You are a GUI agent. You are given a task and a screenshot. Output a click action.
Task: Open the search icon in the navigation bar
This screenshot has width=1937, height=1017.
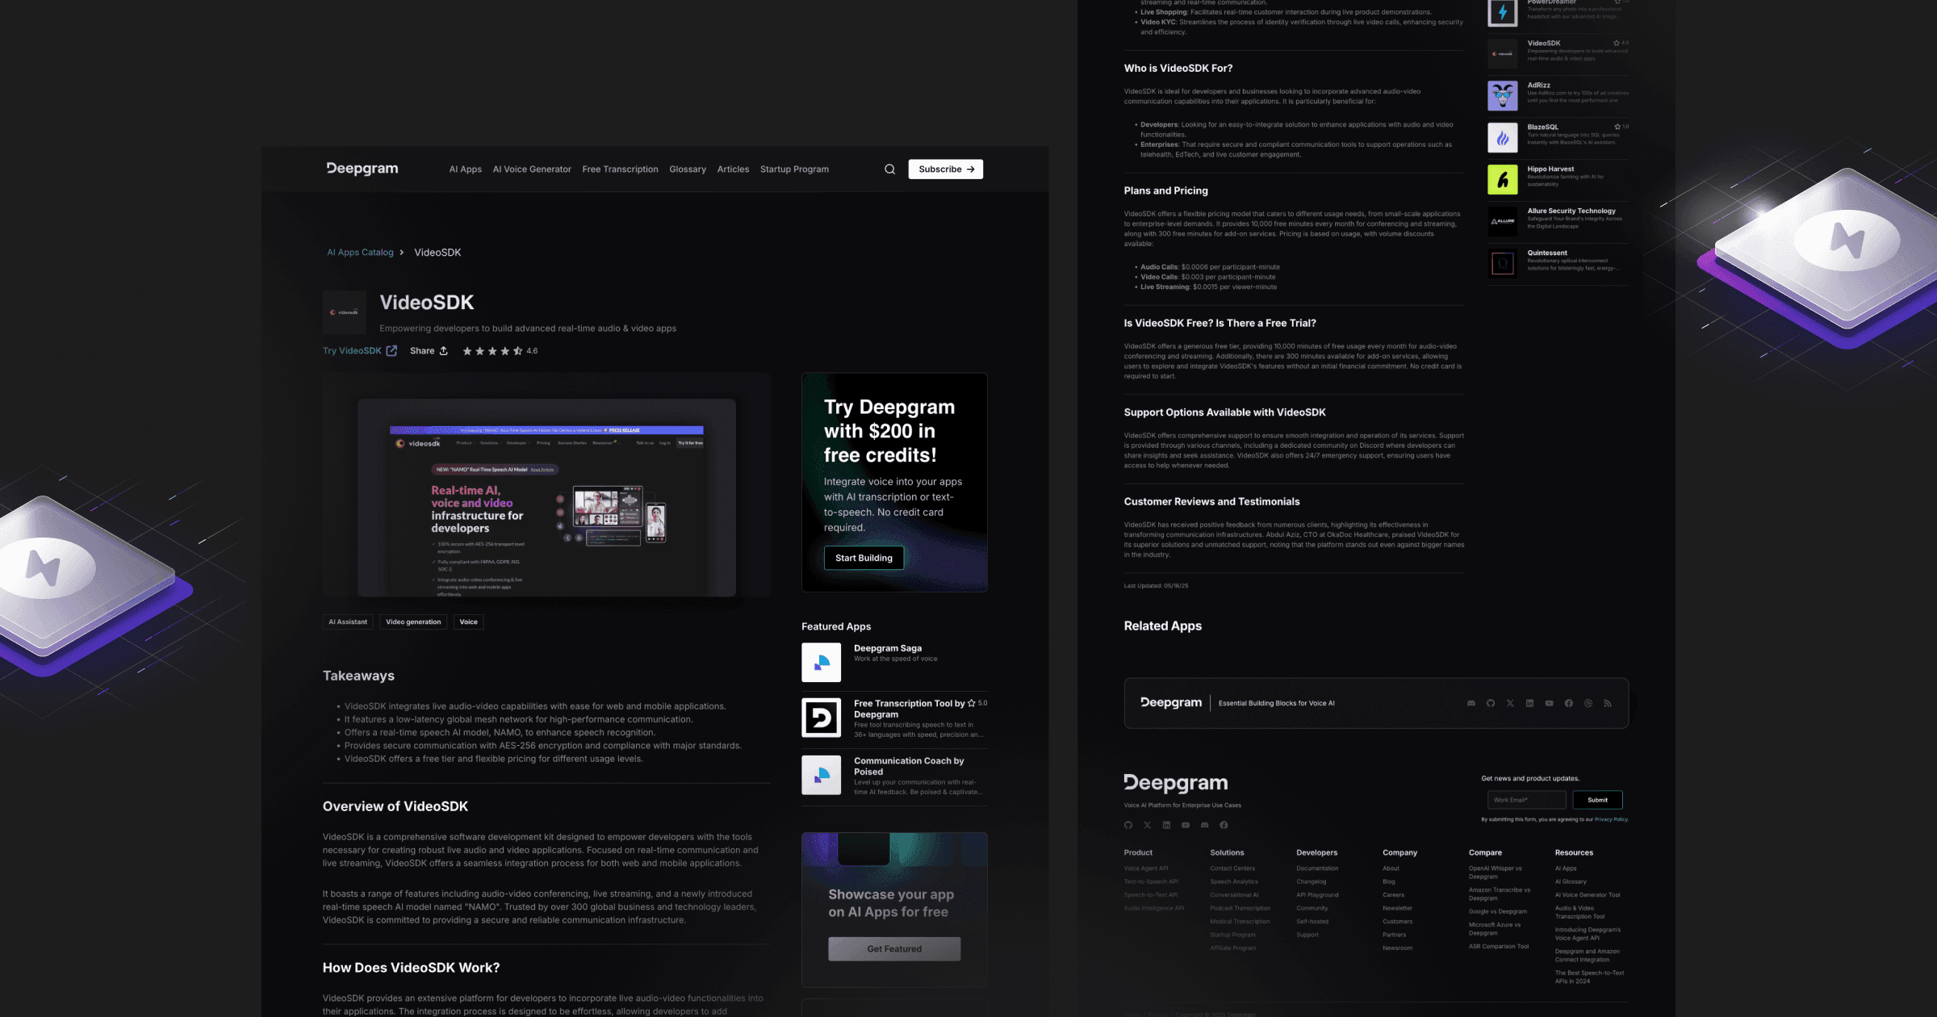(889, 169)
